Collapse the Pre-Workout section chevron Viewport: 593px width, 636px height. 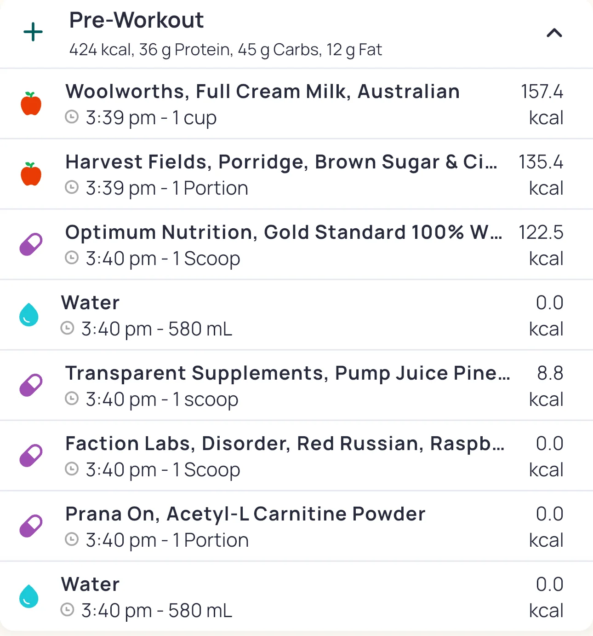tap(554, 33)
